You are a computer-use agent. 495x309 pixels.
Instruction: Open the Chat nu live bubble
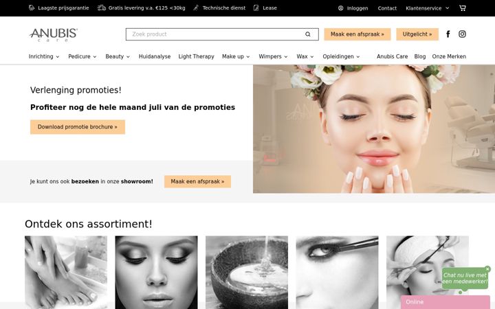point(465,279)
